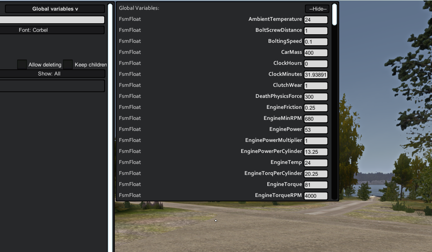The width and height of the screenshot is (432, 252).
Task: Edit the EngineFriction value 0.25
Action: point(316,108)
